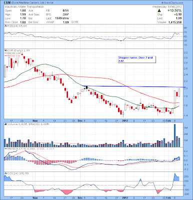Click the Chg value +0.19
Image resolution: width=193 pixels, height=200 pixels.
click(178, 14)
